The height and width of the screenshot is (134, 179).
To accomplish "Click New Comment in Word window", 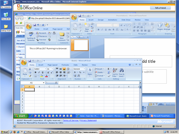I will tap(62, 36).
